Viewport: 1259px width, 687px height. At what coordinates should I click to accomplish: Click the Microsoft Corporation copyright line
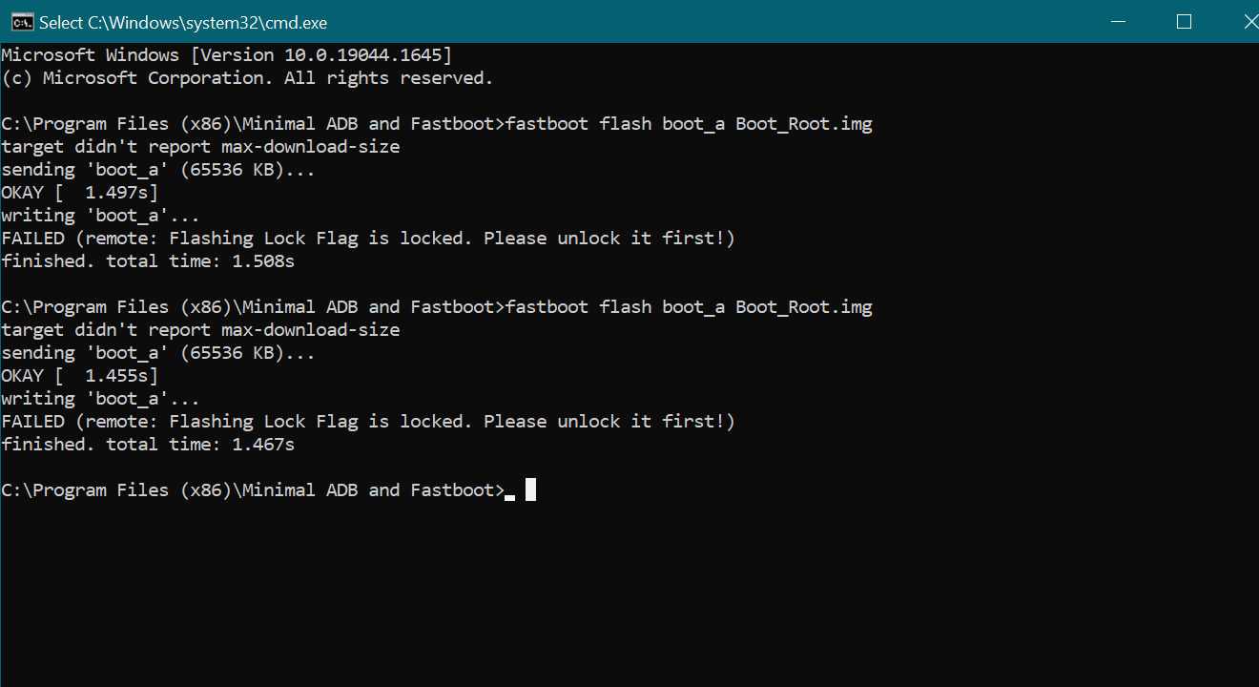248,78
